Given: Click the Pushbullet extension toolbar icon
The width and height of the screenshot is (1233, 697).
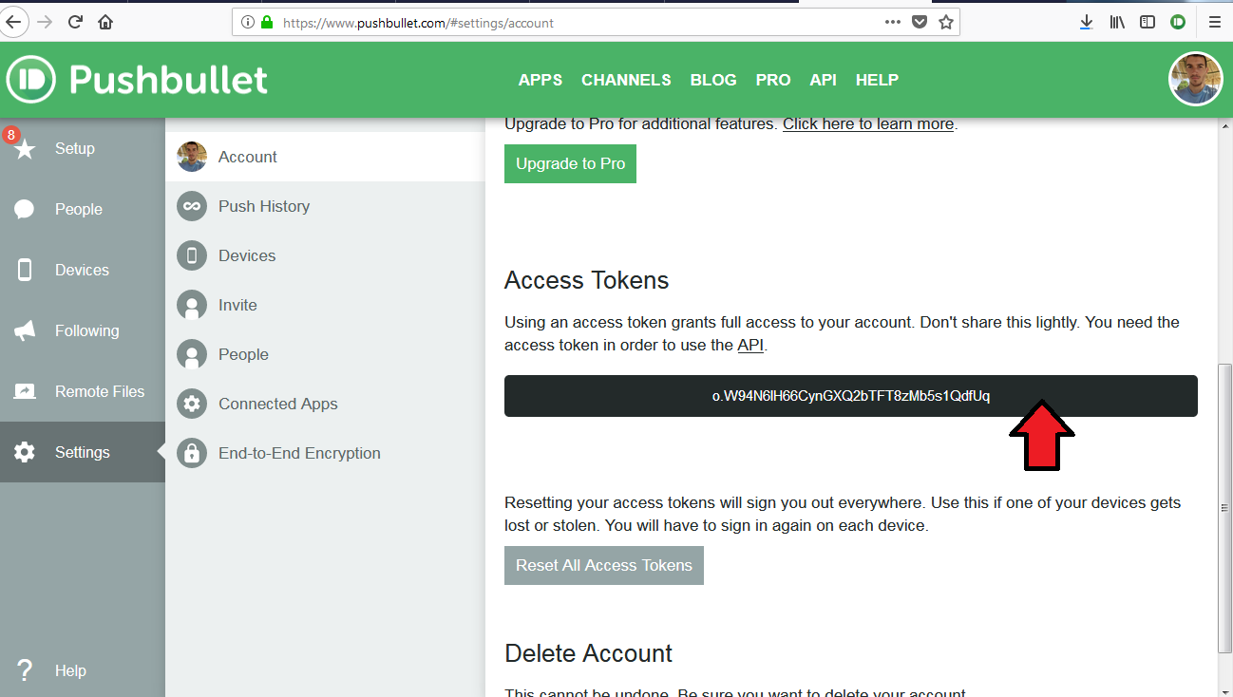Looking at the screenshot, I should tap(1178, 22).
